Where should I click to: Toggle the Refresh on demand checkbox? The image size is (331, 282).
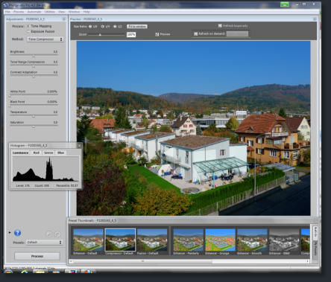tap(196, 33)
